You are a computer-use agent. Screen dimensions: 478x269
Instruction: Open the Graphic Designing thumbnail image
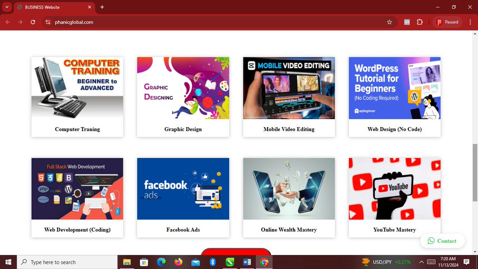[183, 88]
